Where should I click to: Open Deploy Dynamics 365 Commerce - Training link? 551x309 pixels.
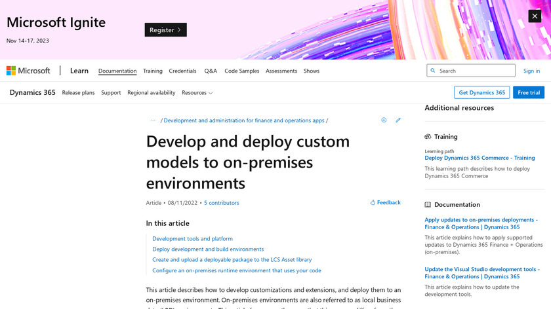(480, 158)
